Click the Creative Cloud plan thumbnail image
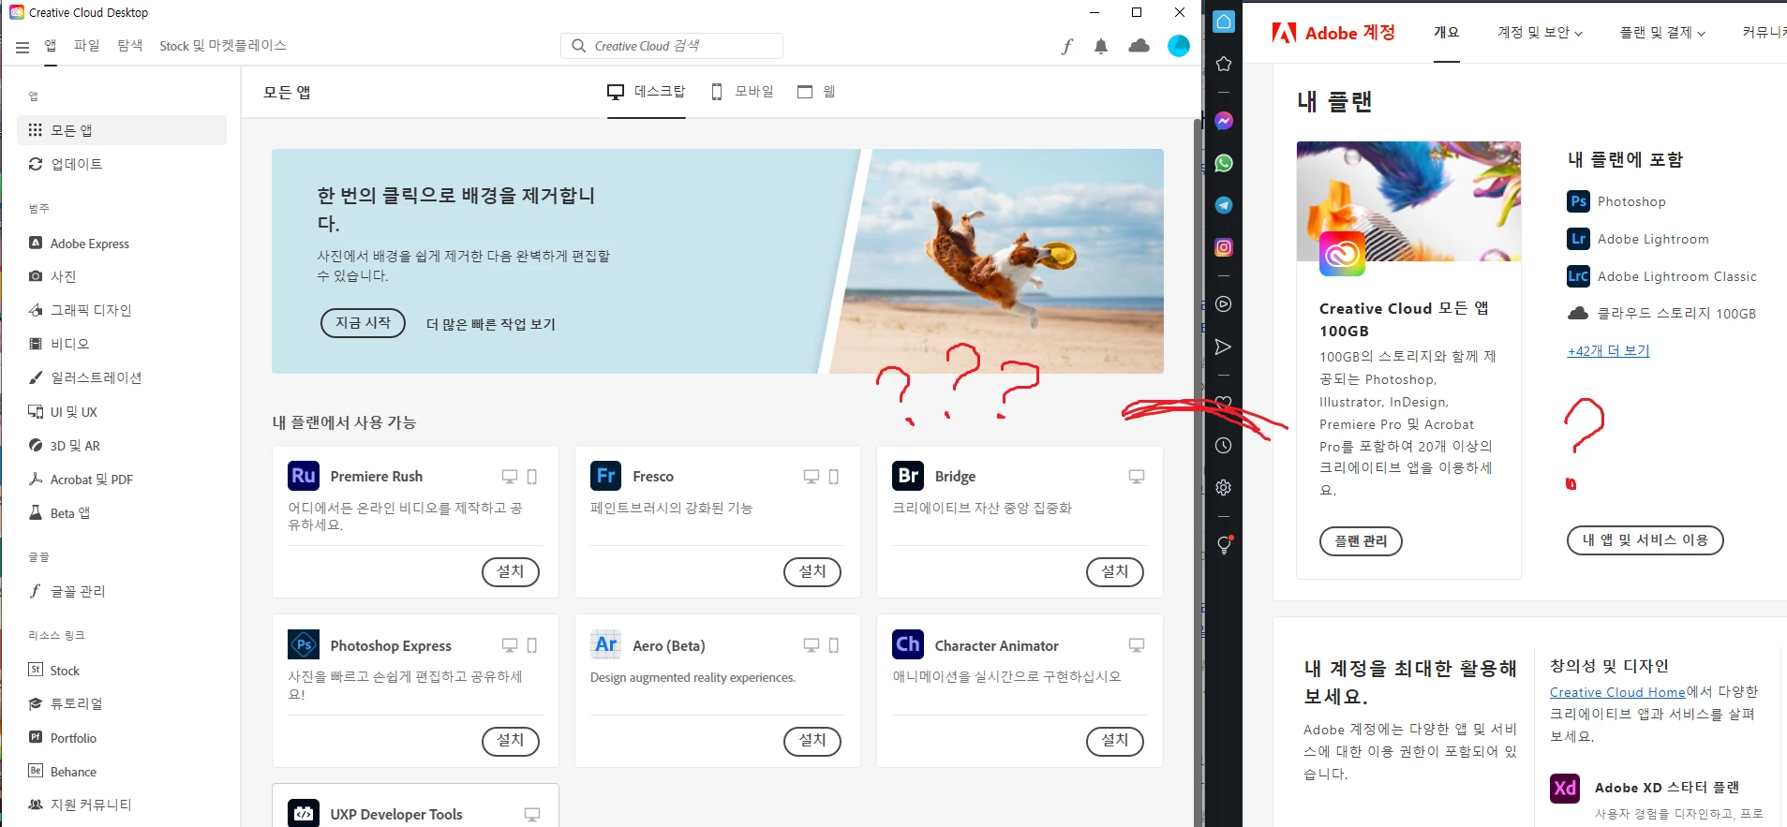 [x=1408, y=201]
